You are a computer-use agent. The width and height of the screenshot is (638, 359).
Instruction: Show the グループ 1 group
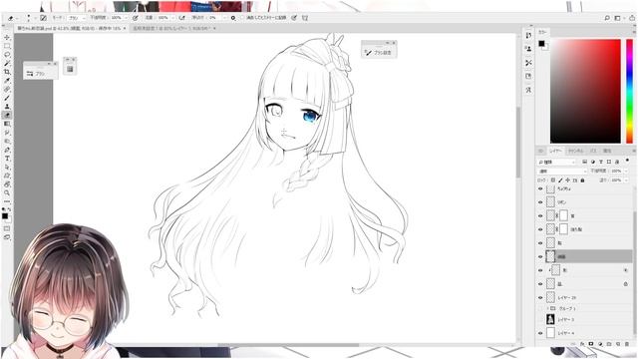tap(540, 308)
